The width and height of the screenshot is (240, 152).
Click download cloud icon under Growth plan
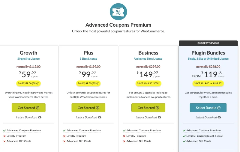(40, 117)
